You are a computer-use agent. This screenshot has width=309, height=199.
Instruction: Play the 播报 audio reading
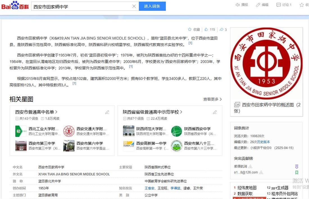point(242,5)
